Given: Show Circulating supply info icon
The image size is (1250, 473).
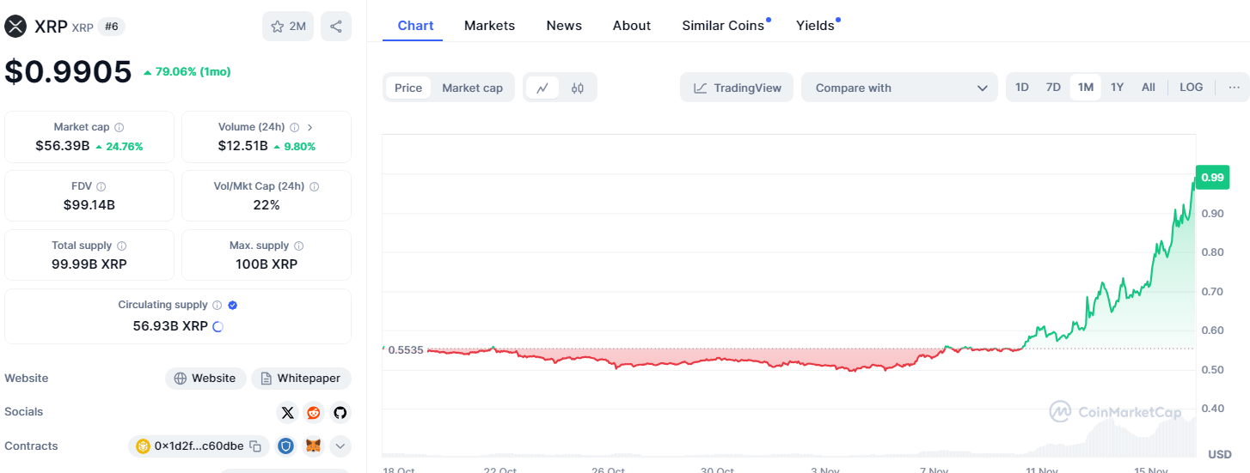Looking at the screenshot, I should coord(217,305).
